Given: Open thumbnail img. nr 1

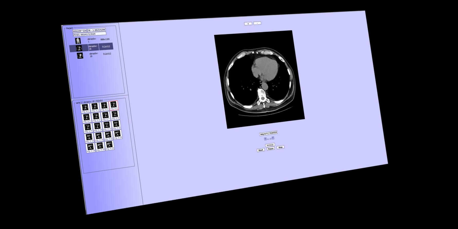Looking at the screenshot, I should tap(85, 108).
